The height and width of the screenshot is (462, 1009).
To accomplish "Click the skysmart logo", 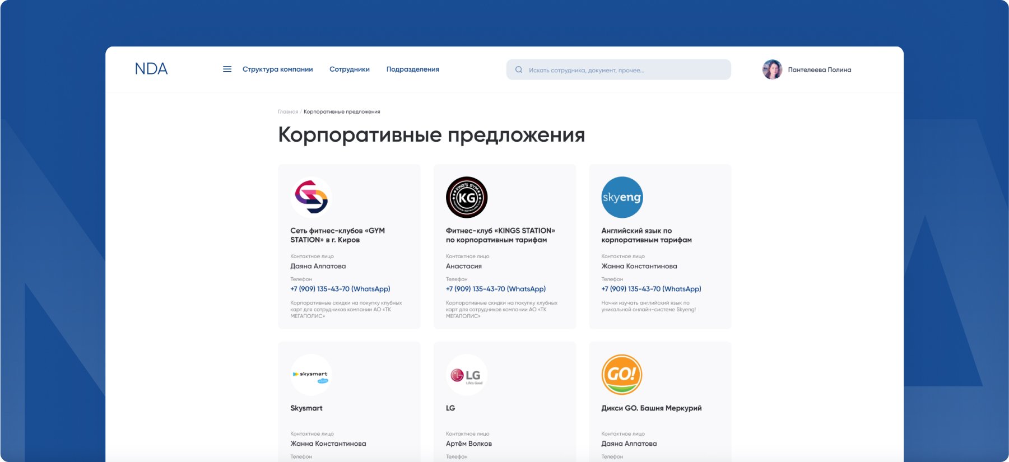I will (311, 375).
